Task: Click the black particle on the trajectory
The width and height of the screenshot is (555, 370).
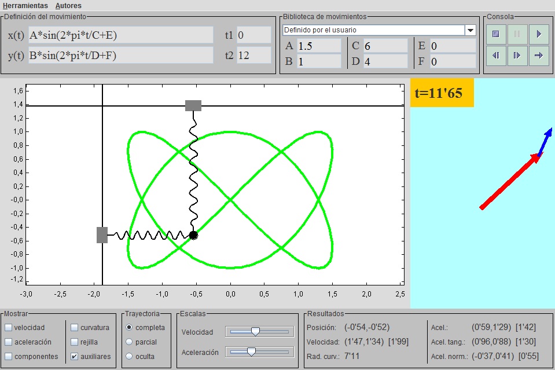Action: coord(193,235)
